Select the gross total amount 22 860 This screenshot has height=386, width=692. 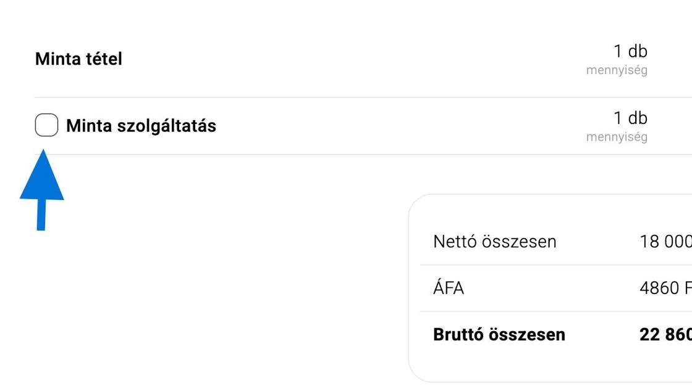coord(666,334)
